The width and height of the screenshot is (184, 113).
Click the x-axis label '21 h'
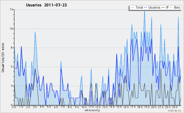click(x=161, y=107)
